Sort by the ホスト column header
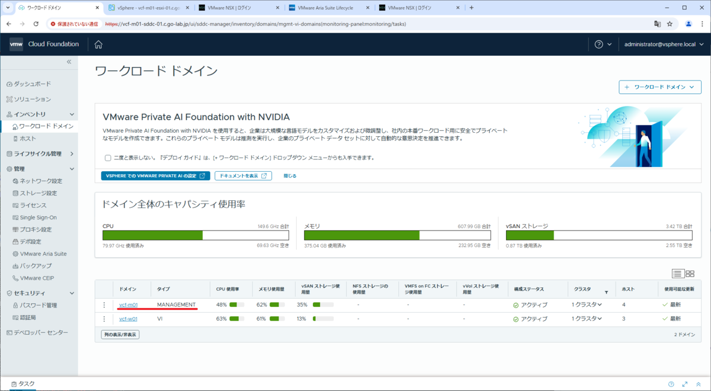 [x=627, y=289]
